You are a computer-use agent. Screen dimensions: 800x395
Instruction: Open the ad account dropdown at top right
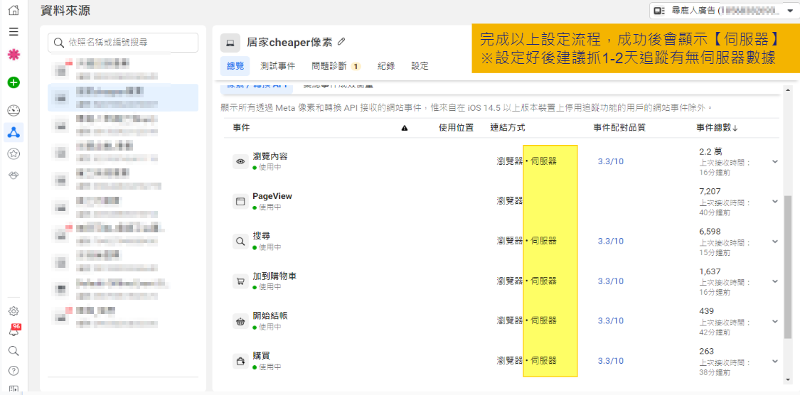pos(725,11)
